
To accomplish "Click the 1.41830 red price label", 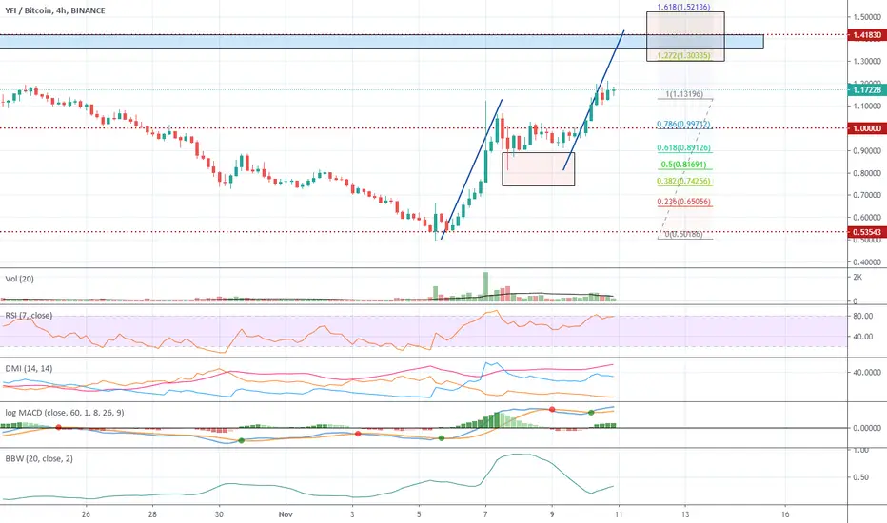I will pos(867,35).
